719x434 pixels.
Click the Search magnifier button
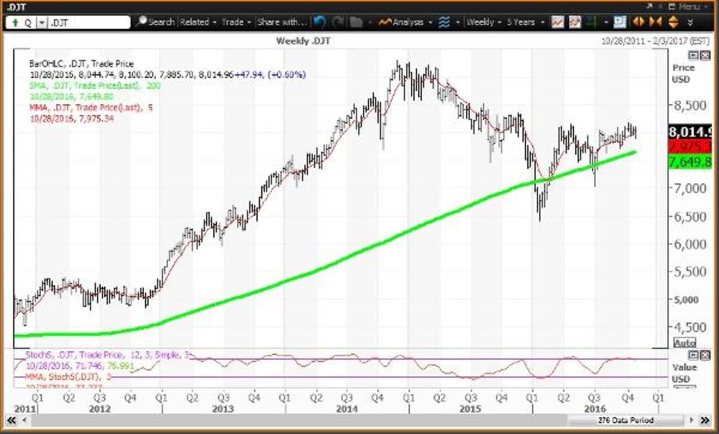[155, 22]
